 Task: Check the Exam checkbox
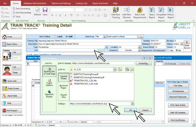pos(106,50)
